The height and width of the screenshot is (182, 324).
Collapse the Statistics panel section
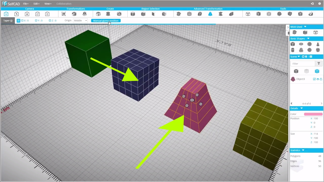(303, 150)
